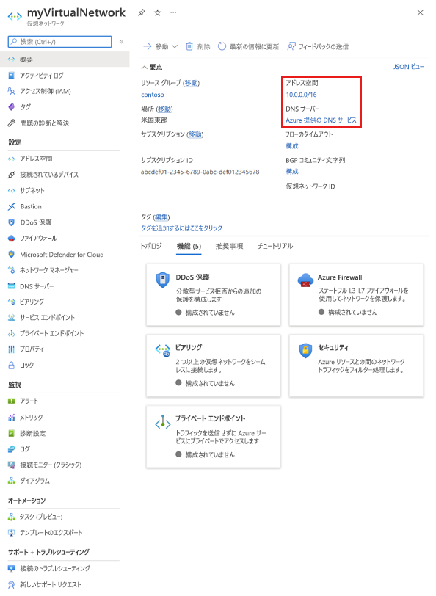Open the 移動 dropdown in toolbar

click(161, 46)
